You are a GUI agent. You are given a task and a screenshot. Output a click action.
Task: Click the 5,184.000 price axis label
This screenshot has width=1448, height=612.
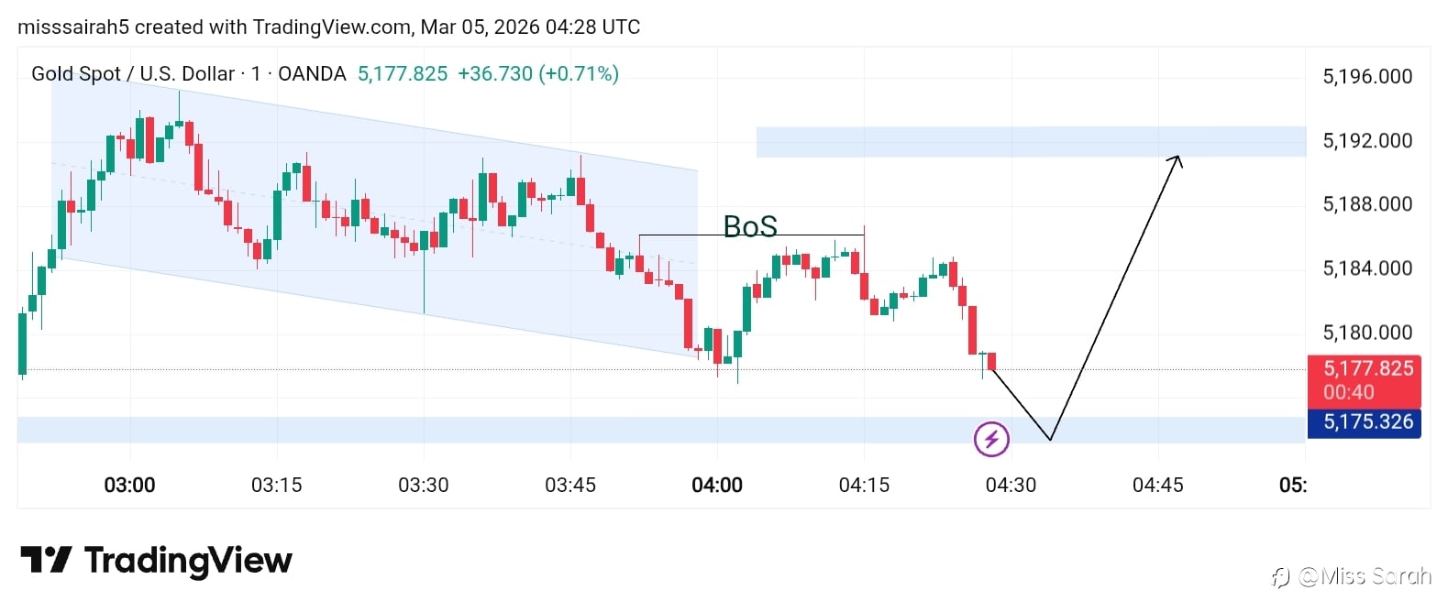[x=1367, y=268]
